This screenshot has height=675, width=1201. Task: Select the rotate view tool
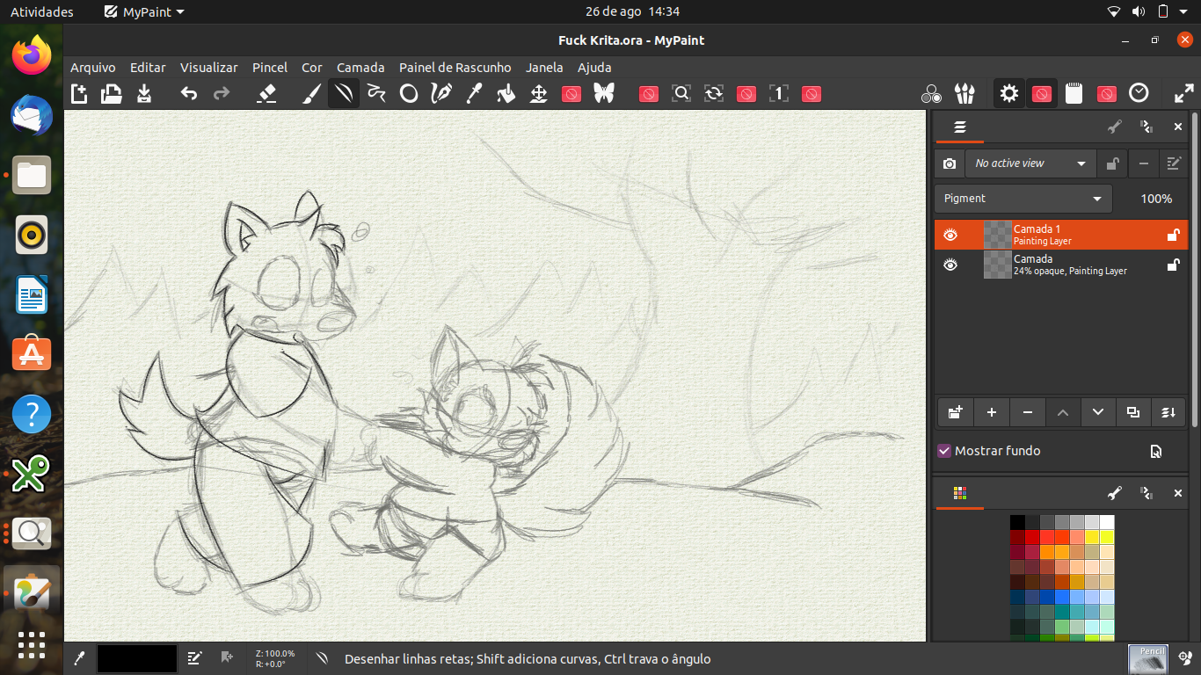[714, 93]
